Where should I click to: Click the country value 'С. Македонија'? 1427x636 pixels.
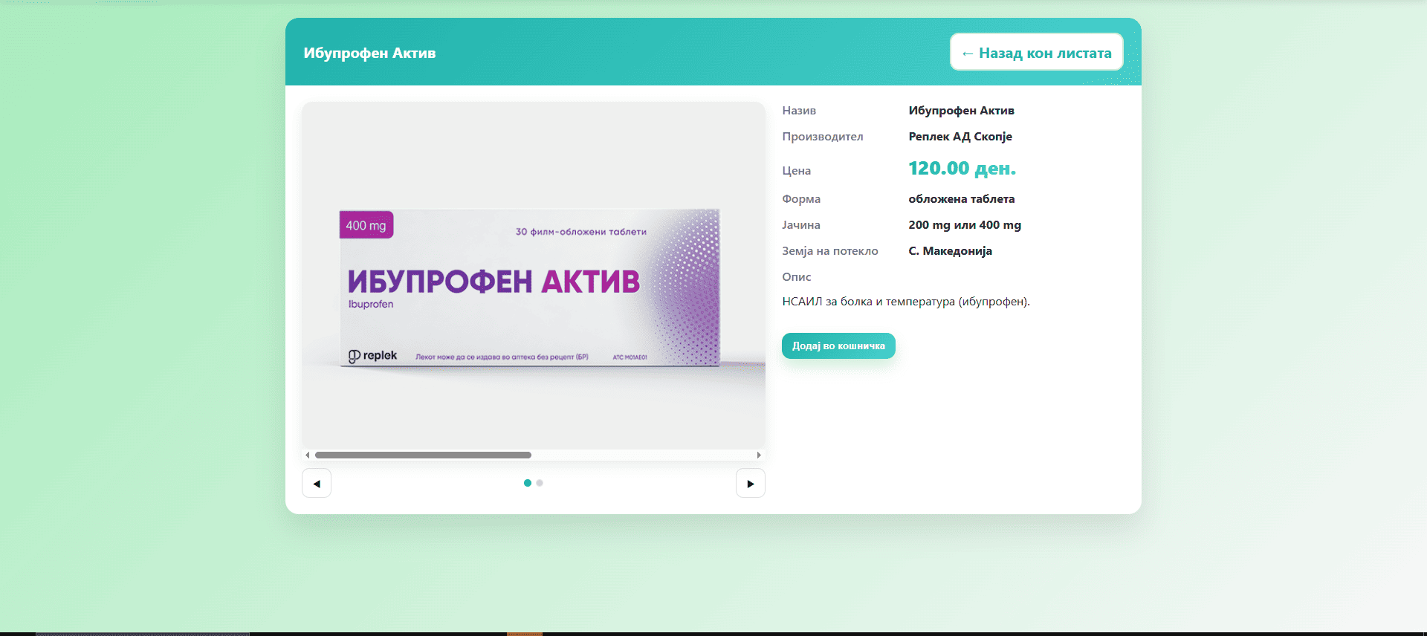coord(950,251)
